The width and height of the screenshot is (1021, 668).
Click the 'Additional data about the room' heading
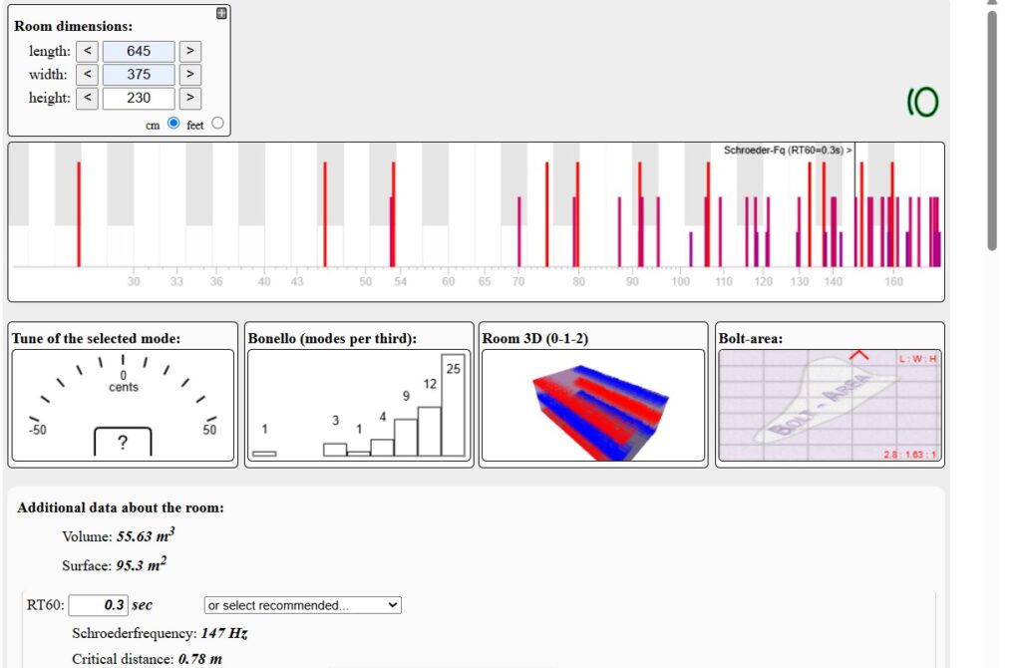click(x=121, y=507)
